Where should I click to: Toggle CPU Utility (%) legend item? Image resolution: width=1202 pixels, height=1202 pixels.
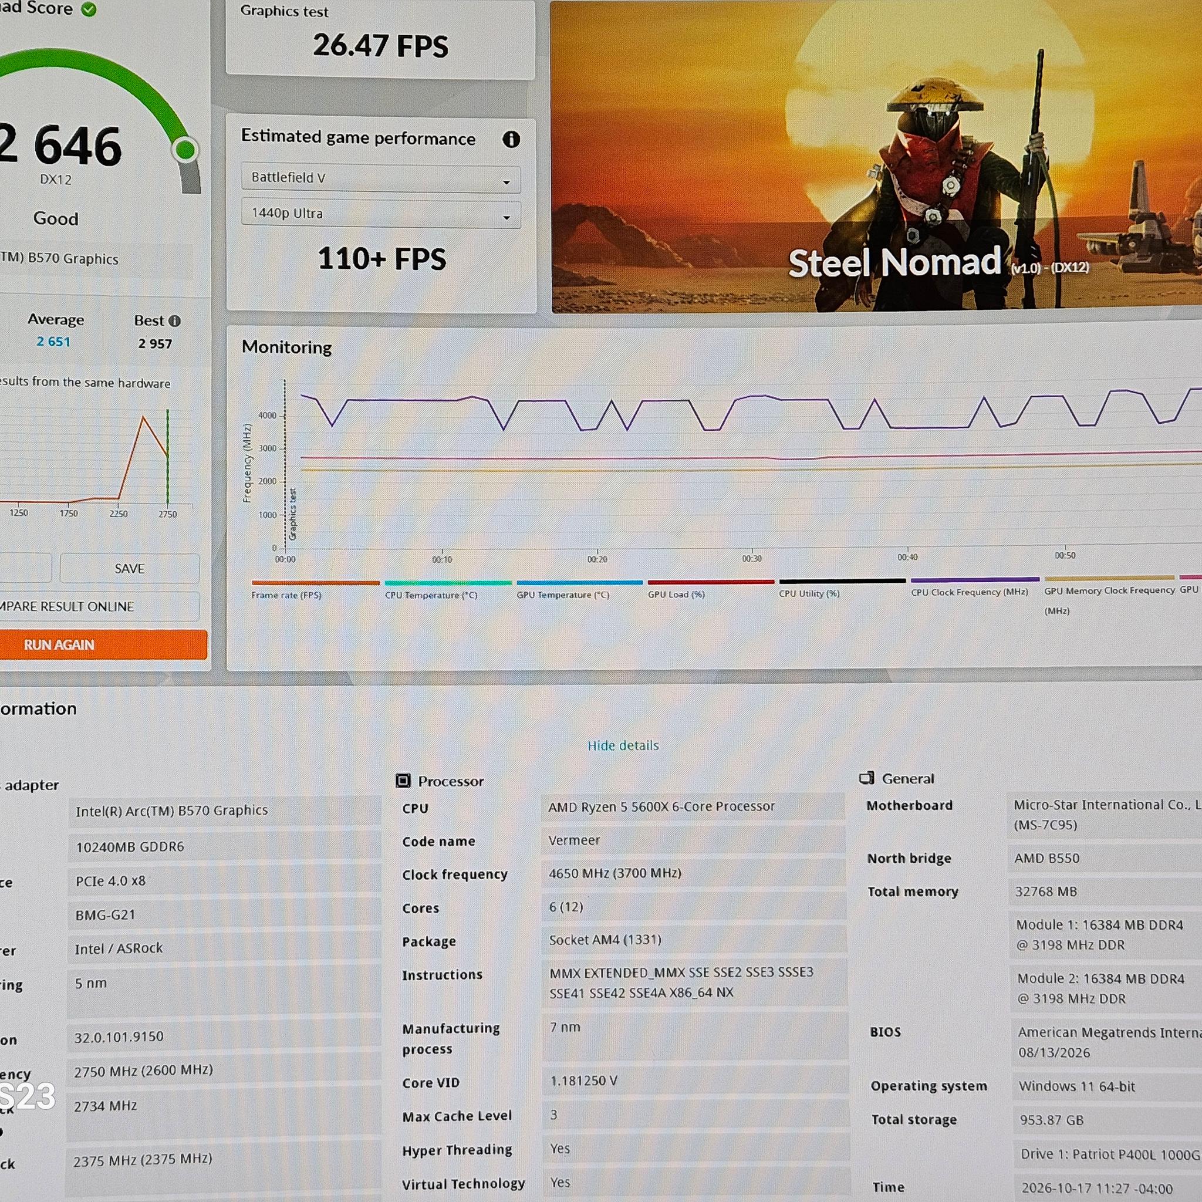click(x=842, y=588)
